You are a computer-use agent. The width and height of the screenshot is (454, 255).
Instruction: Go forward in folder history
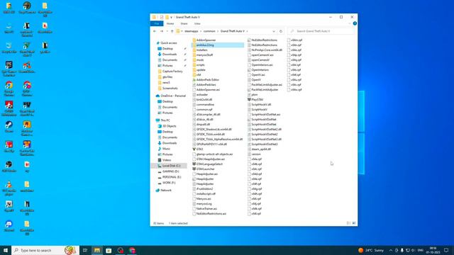pos(162,31)
